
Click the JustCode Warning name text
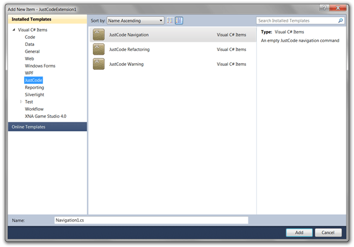tap(126, 64)
